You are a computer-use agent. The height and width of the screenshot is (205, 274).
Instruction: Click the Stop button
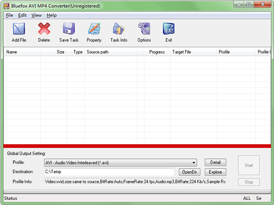point(248,182)
